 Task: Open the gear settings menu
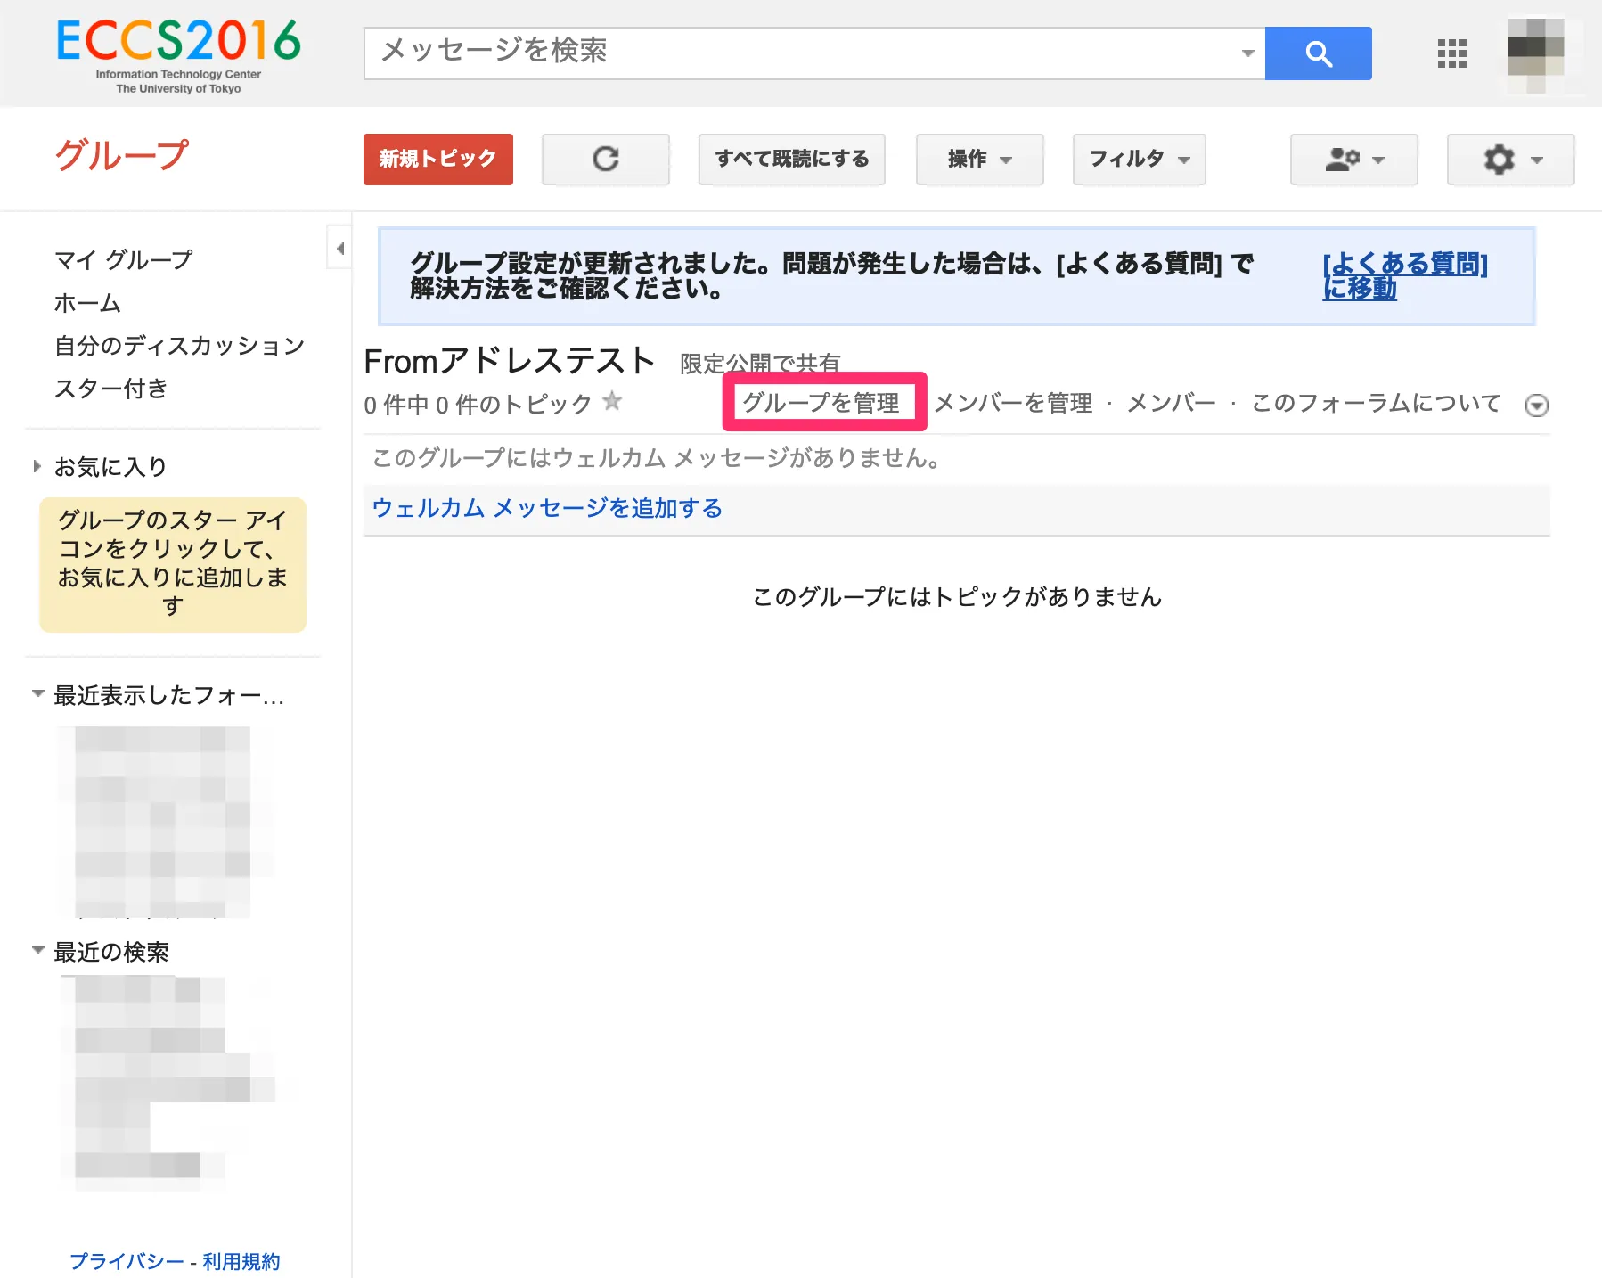coord(1510,160)
